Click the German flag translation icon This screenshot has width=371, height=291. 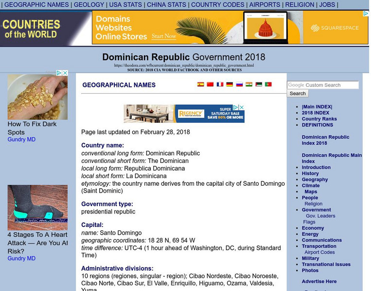230,84
